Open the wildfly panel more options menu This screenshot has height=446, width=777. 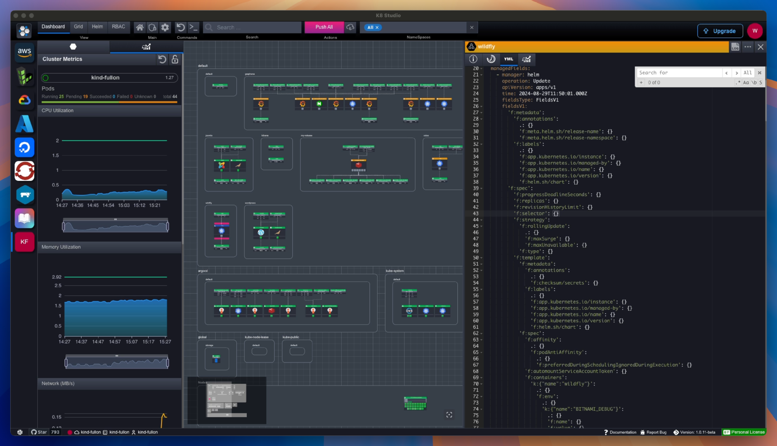748,47
